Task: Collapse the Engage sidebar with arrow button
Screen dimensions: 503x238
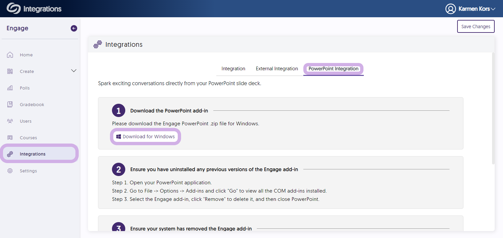Action: click(74, 29)
